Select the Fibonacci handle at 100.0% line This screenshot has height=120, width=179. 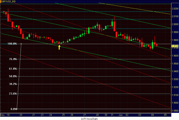[21, 44]
